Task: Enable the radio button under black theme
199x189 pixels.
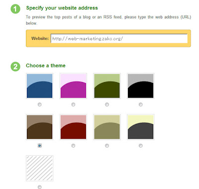Action: click(141, 104)
